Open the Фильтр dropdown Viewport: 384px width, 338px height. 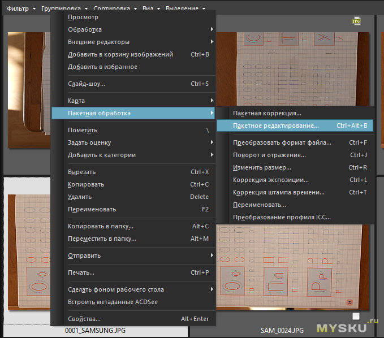(21, 8)
